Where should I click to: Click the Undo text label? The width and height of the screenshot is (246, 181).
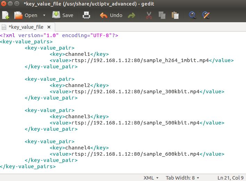(116, 15)
